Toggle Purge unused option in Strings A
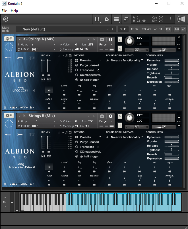 coord(77,65)
